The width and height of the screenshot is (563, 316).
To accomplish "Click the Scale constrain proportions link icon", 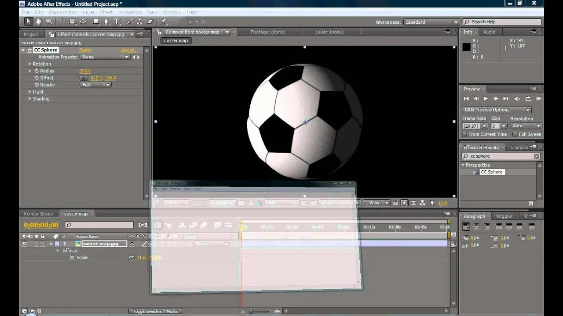I will click(x=132, y=258).
